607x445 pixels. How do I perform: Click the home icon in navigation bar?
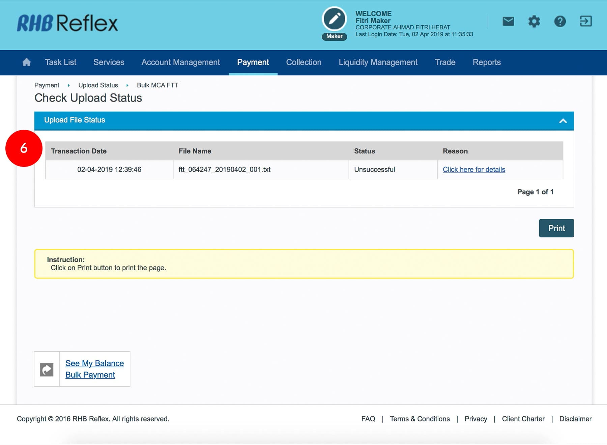(26, 62)
